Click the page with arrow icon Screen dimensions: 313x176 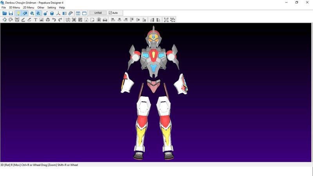(x=92, y=20)
